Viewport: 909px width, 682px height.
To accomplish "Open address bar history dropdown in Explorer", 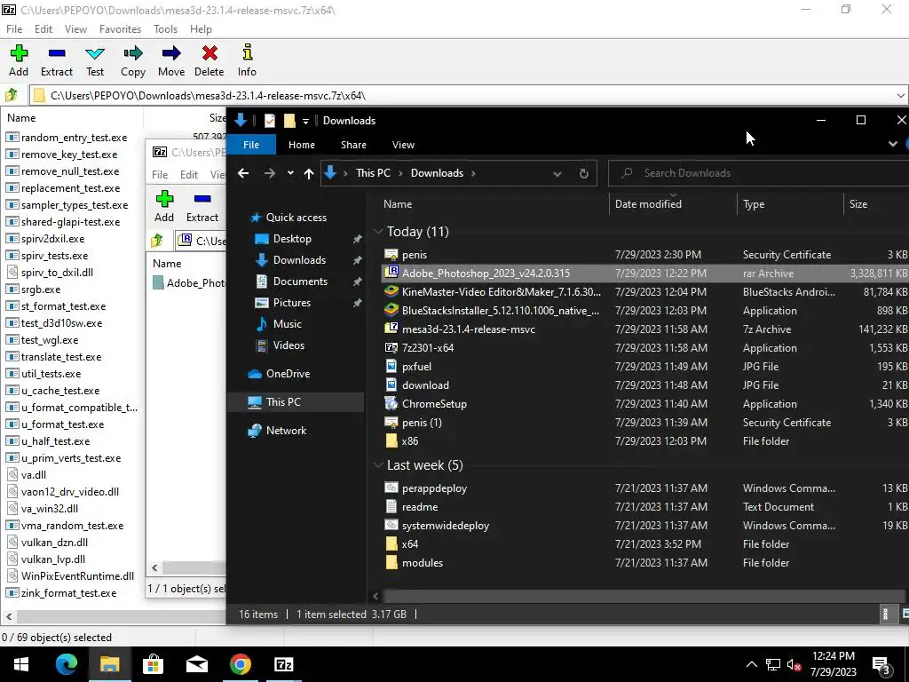I will 557,173.
